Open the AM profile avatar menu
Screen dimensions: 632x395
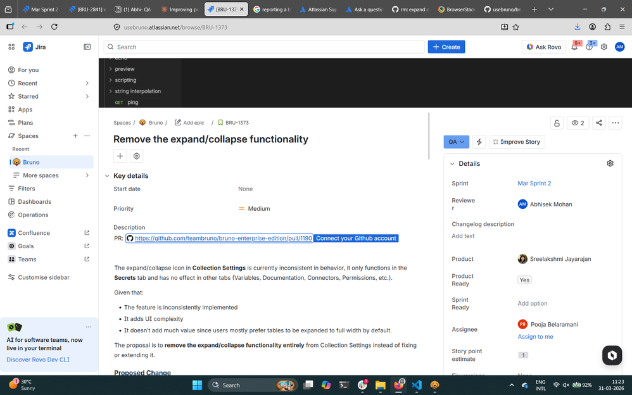[x=619, y=47]
